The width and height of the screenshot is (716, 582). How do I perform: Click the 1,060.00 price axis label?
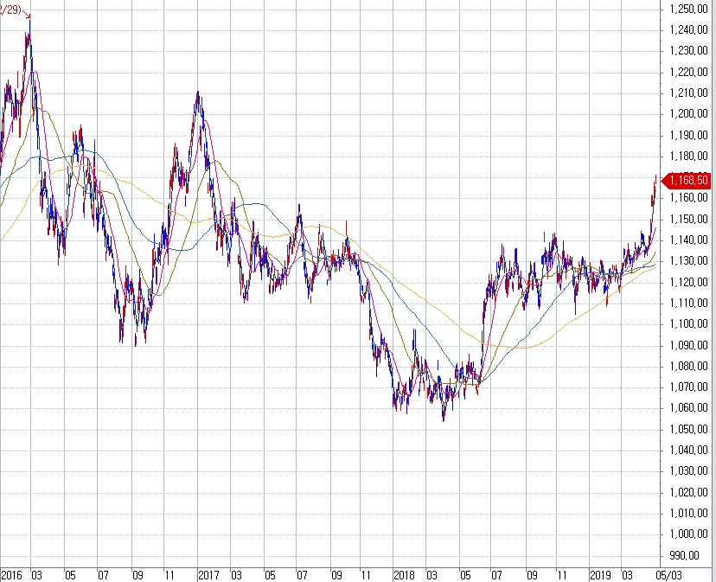(x=689, y=408)
